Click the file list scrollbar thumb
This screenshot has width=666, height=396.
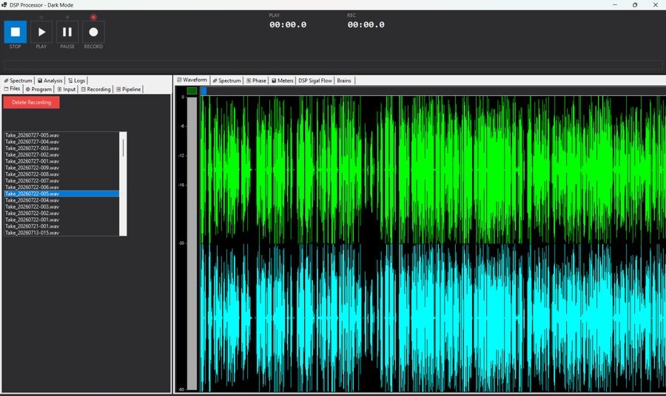pos(123,148)
